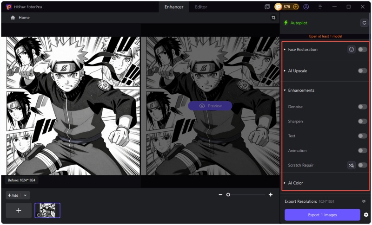The height and width of the screenshot is (225, 372).
Task: Click the 579 credits count
Action: tap(287, 7)
